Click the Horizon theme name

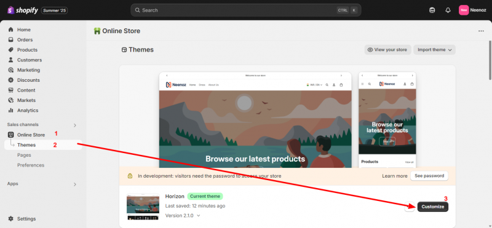175,196
